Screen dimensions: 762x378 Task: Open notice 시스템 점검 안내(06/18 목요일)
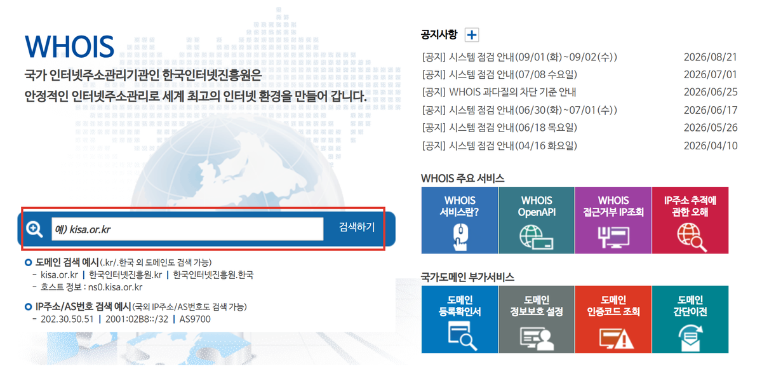point(499,128)
